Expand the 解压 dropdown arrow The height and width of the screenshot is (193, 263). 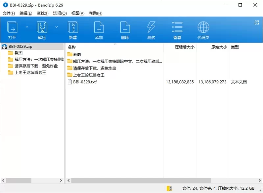pyautogui.click(x=57, y=27)
